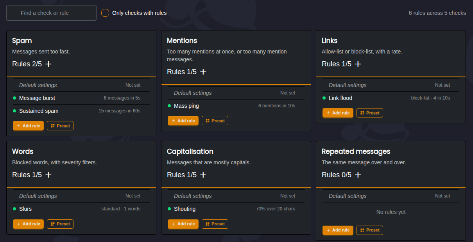Open the Sustained spam rule
The height and width of the screenshot is (242, 473).
coord(81,111)
